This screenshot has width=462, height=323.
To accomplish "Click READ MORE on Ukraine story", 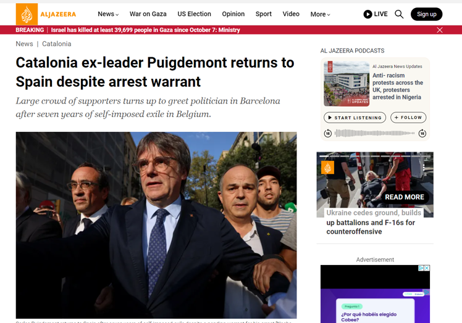I will coord(404,197).
